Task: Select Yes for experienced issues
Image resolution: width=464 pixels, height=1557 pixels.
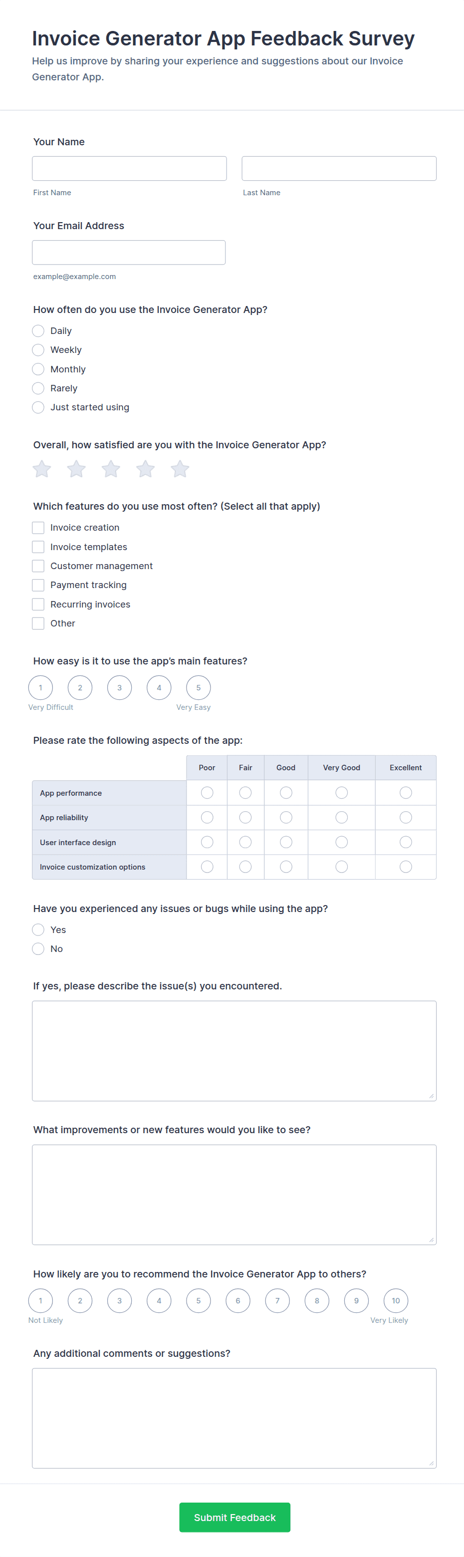Action: pyautogui.click(x=38, y=930)
